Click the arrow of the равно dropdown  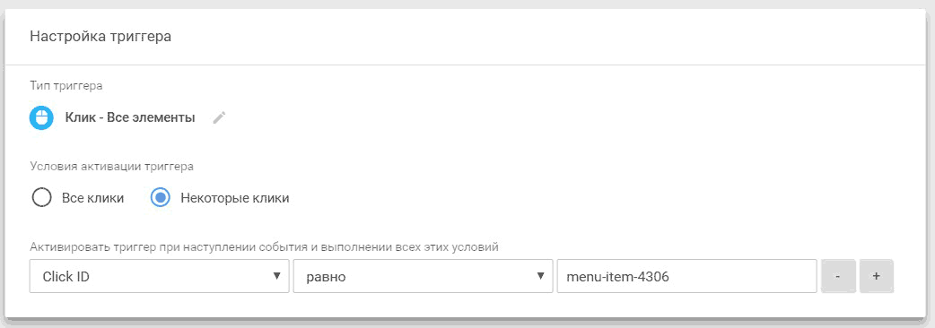[x=540, y=276]
